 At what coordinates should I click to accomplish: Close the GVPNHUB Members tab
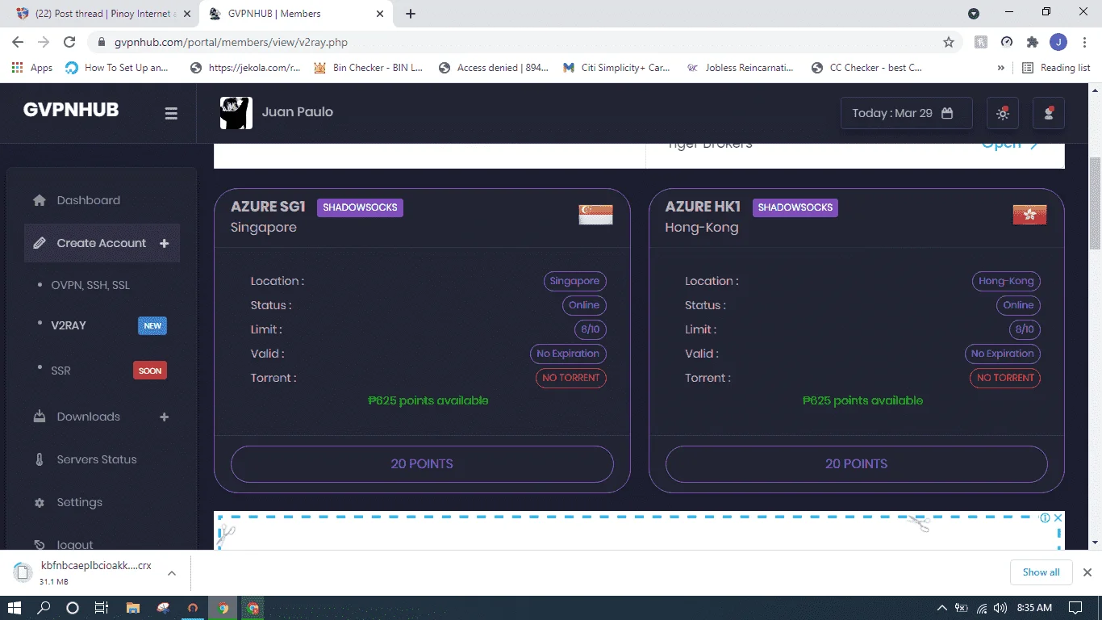pos(378,14)
